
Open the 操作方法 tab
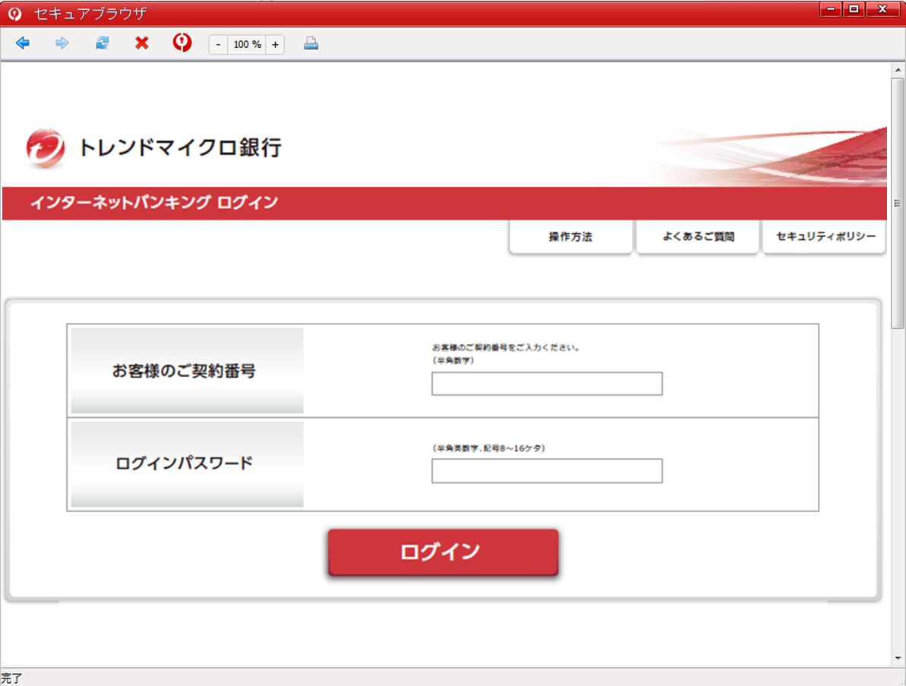tap(570, 237)
